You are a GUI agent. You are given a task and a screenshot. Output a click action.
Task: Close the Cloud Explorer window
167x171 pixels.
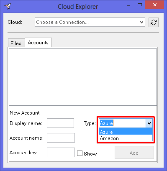point(154,5)
